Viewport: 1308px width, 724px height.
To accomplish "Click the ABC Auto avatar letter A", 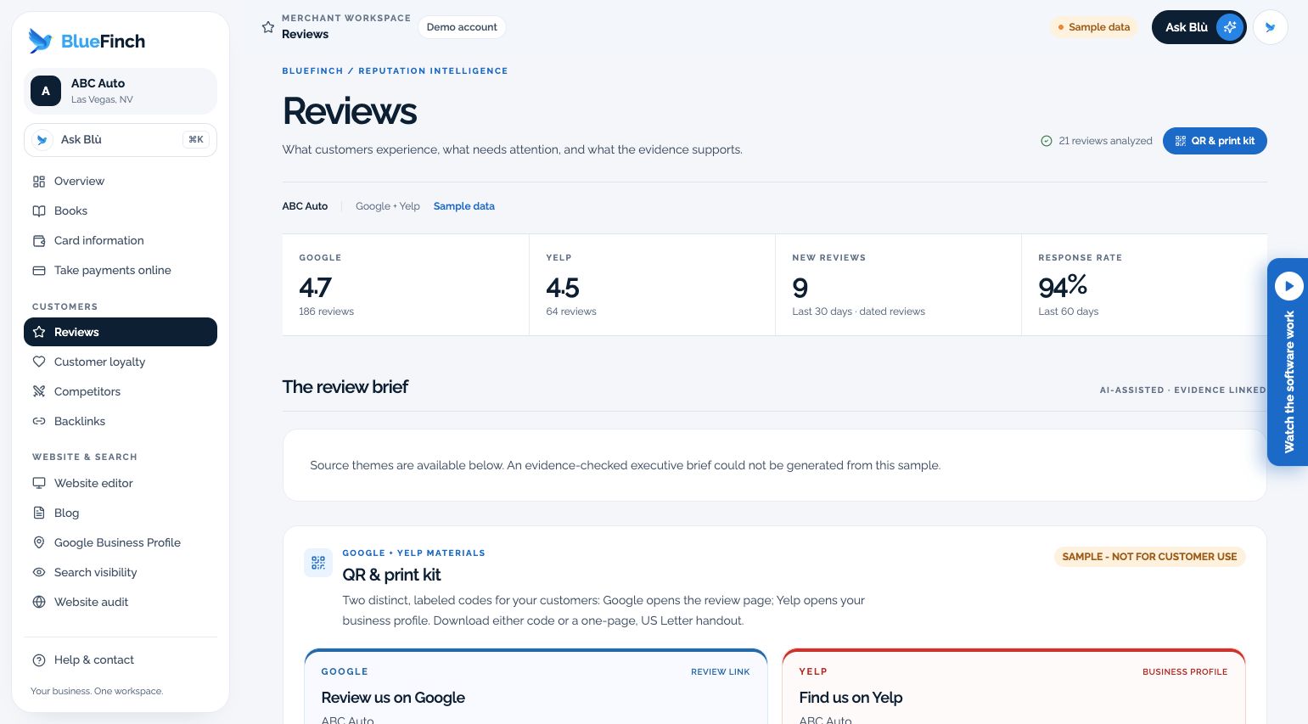I will 46,91.
